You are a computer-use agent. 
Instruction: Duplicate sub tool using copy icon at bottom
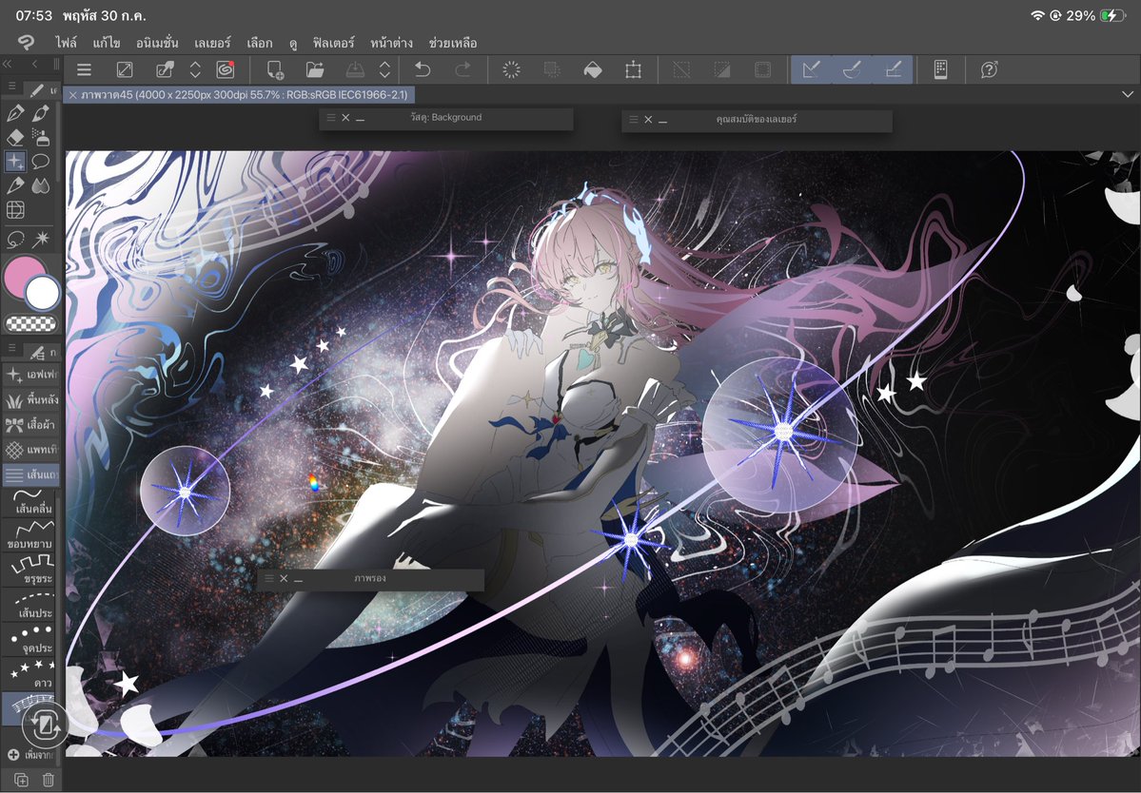pos(21,780)
